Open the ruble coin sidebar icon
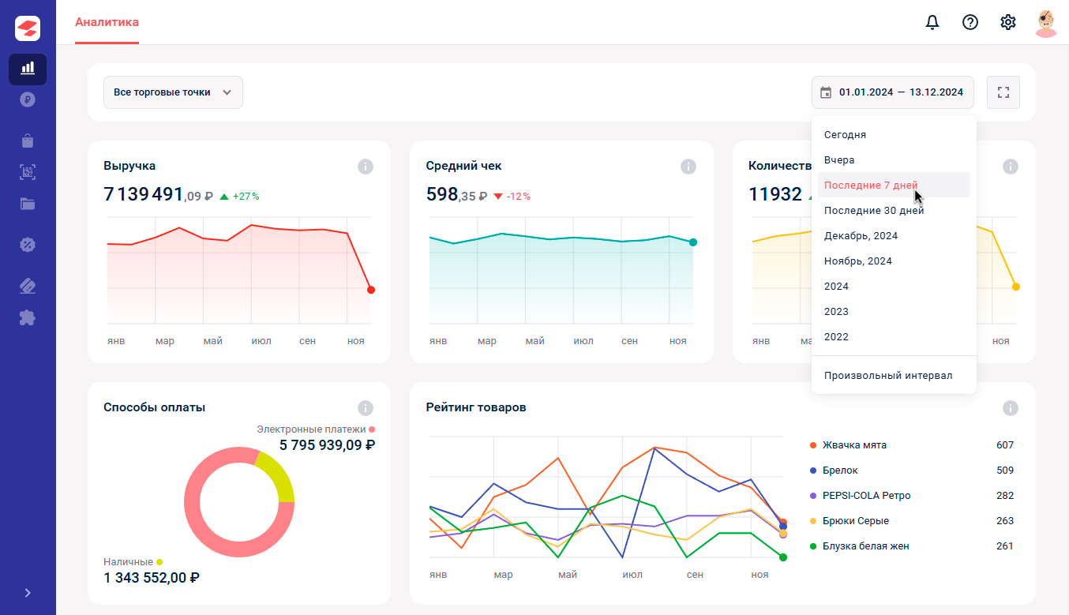The width and height of the screenshot is (1069, 615). (28, 99)
